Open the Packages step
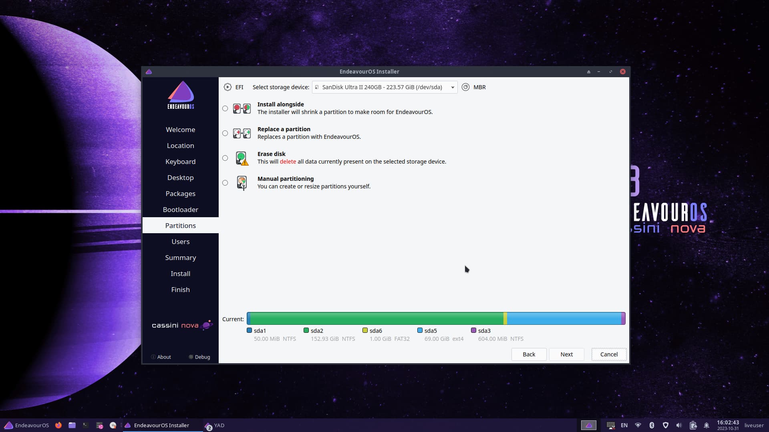769x432 pixels. click(x=181, y=194)
